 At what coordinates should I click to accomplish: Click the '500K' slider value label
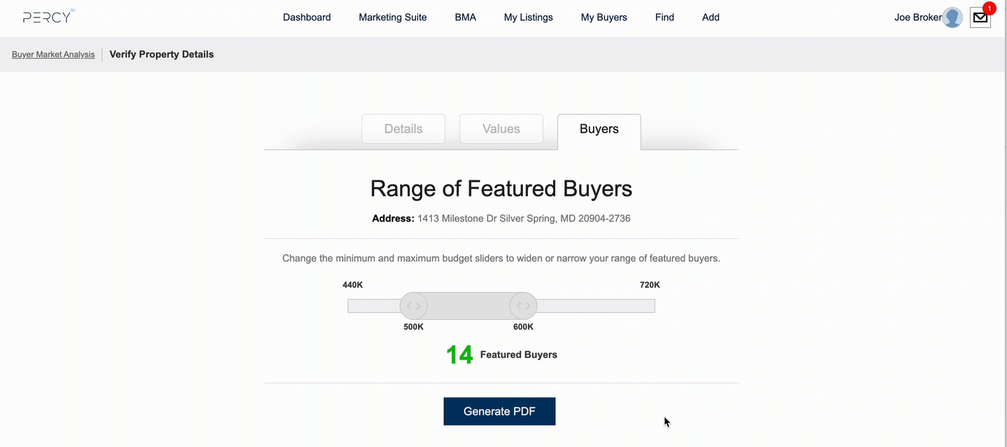pyautogui.click(x=413, y=327)
